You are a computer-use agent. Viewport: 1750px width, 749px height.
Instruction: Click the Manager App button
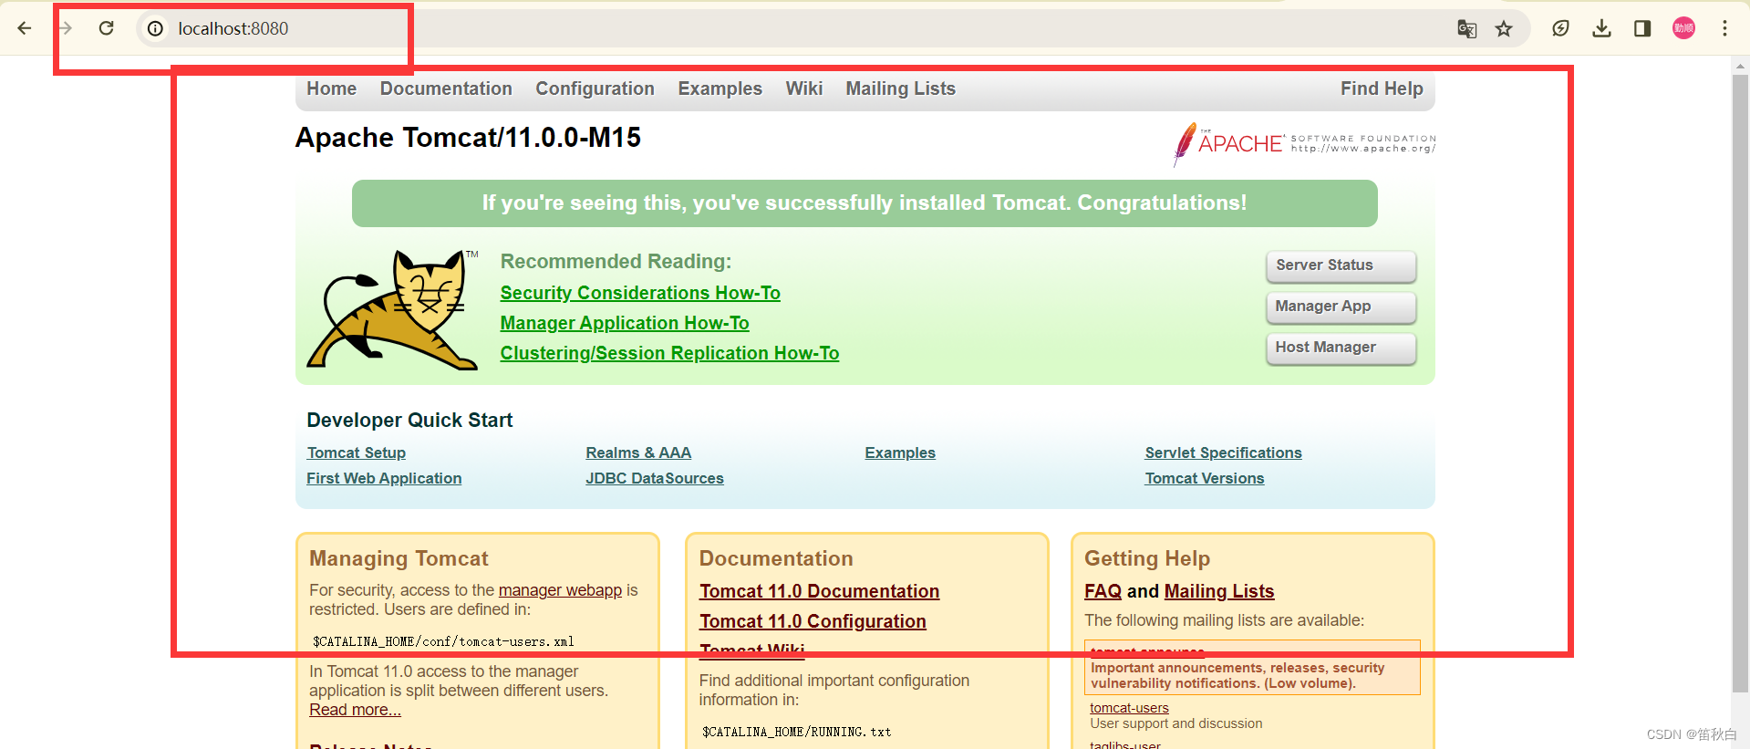pyautogui.click(x=1341, y=307)
